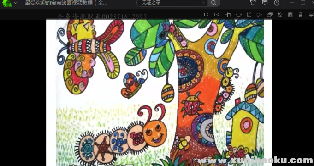Toggle the picture-in-picture window mode
This screenshot has height=166, width=314.
[270, 15]
